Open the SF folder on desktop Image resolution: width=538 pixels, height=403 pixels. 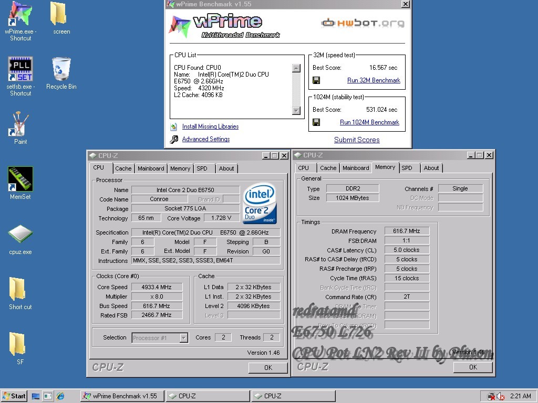(x=17, y=344)
